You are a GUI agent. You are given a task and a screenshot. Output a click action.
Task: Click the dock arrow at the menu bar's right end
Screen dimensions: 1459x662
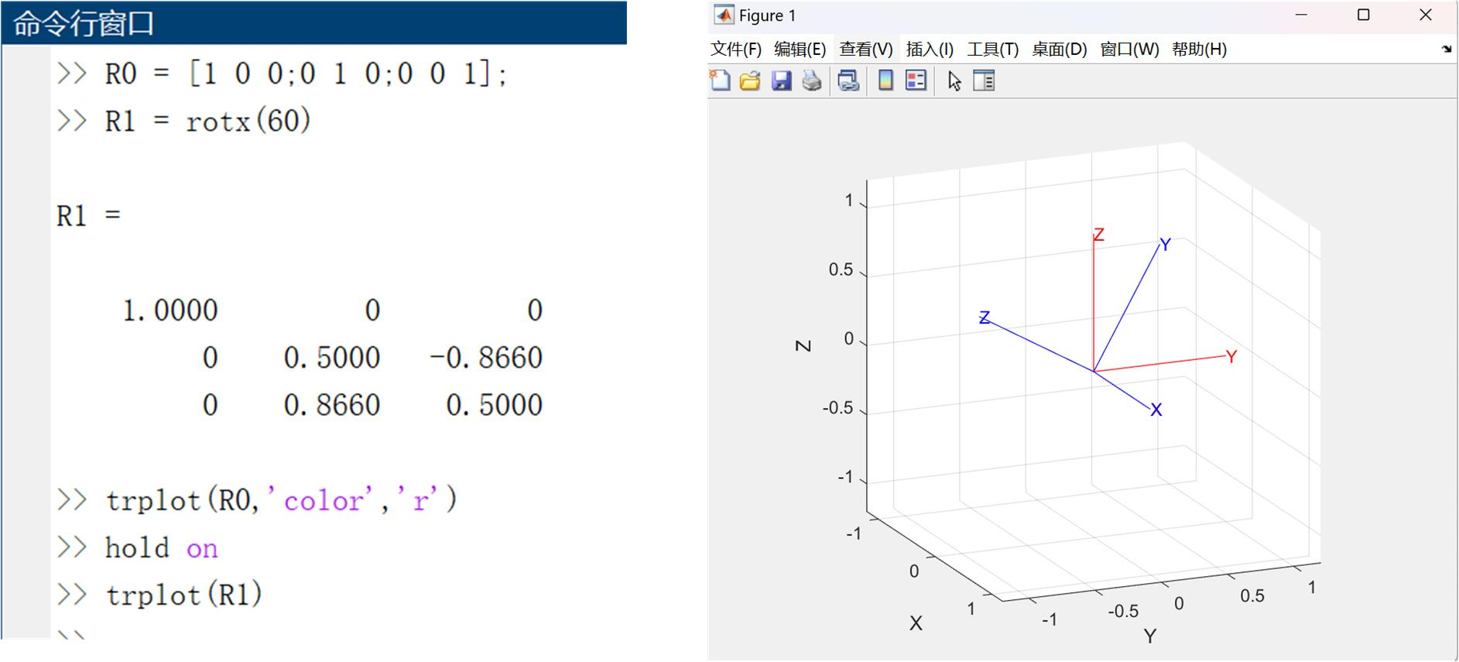click(x=1447, y=49)
